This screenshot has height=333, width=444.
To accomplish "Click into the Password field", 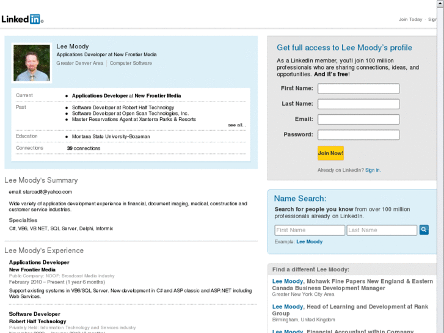I will (x=358, y=134).
